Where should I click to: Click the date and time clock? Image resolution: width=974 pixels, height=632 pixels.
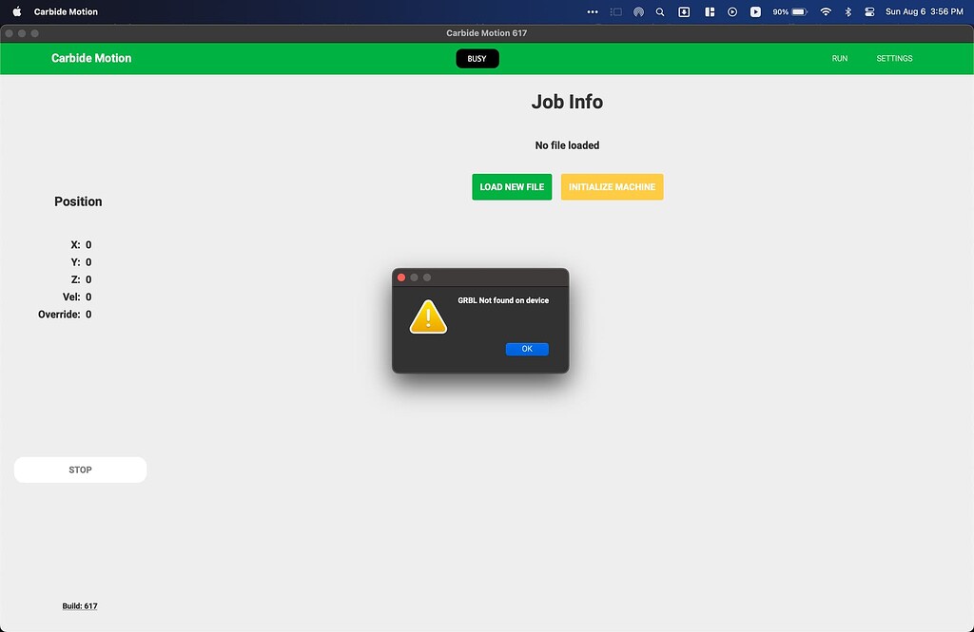click(925, 11)
